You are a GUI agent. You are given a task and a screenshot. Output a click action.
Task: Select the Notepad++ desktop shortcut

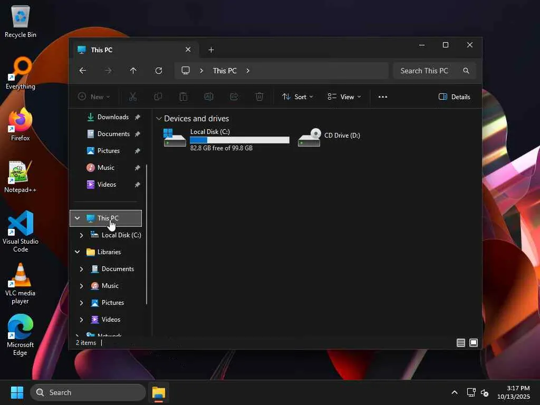pos(21,177)
